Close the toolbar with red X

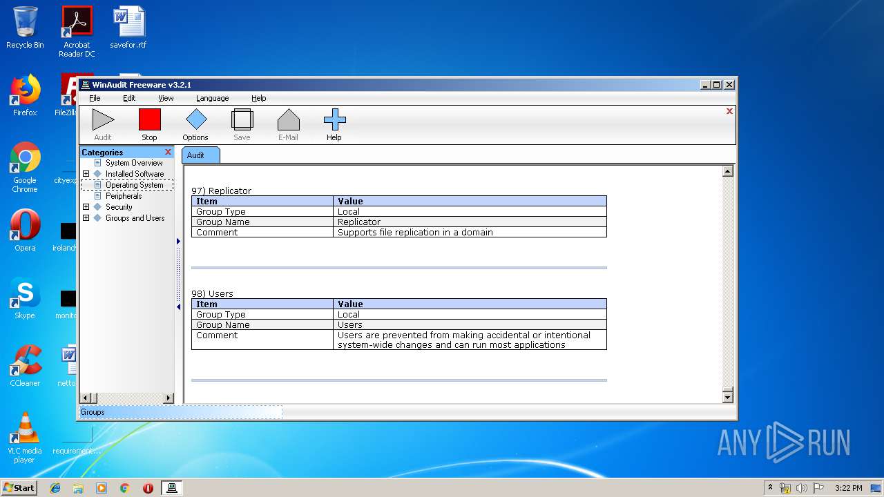(729, 111)
